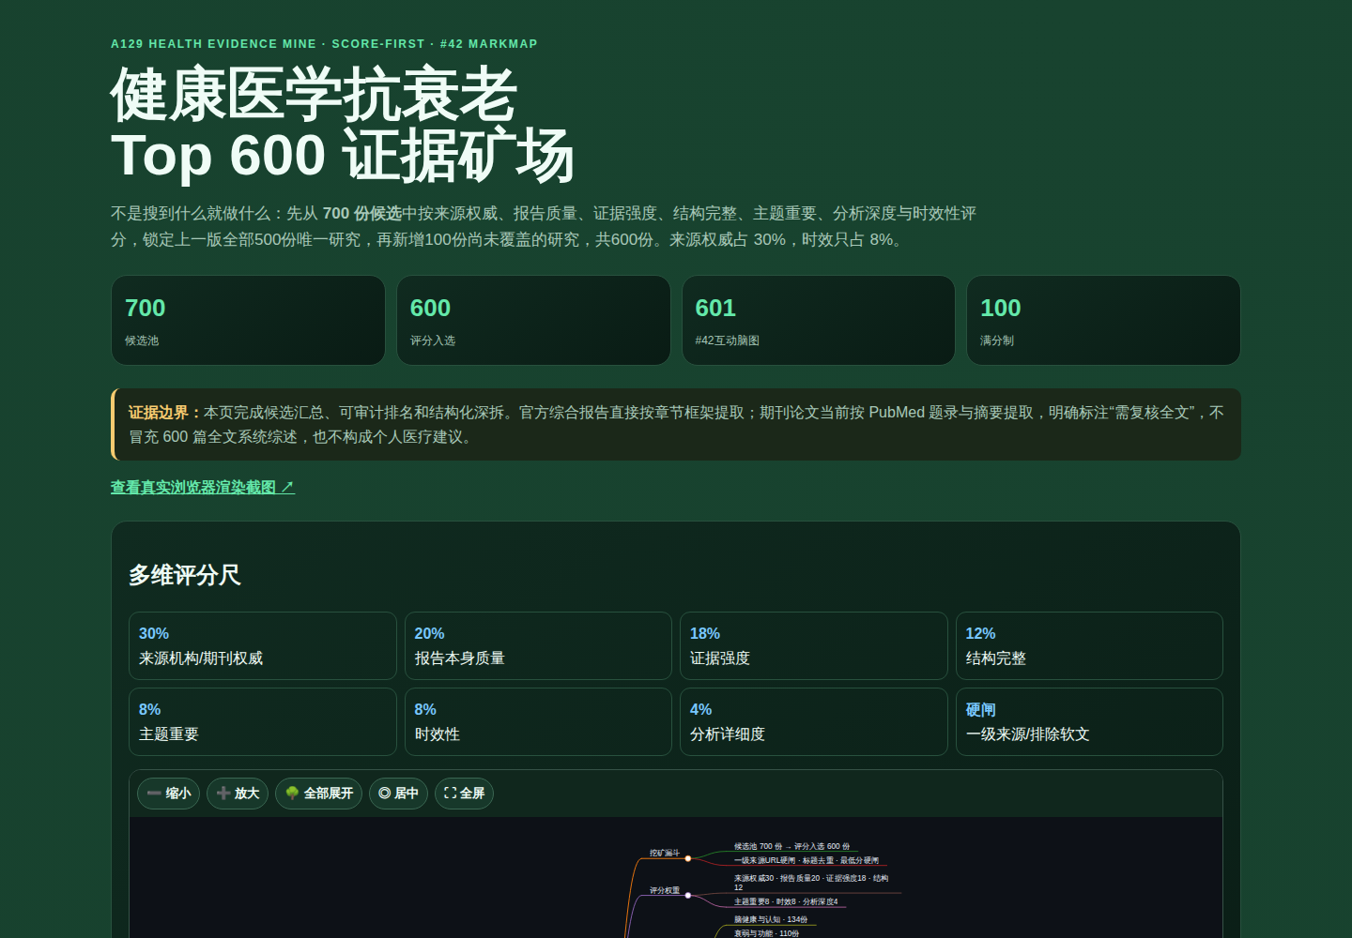
Task: Click node 主题重要8 · 时效8 · 分析深度4
Action: [786, 901]
